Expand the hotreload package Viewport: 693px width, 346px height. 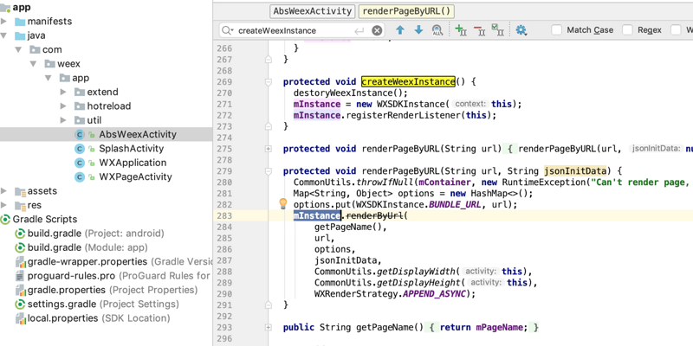point(63,106)
